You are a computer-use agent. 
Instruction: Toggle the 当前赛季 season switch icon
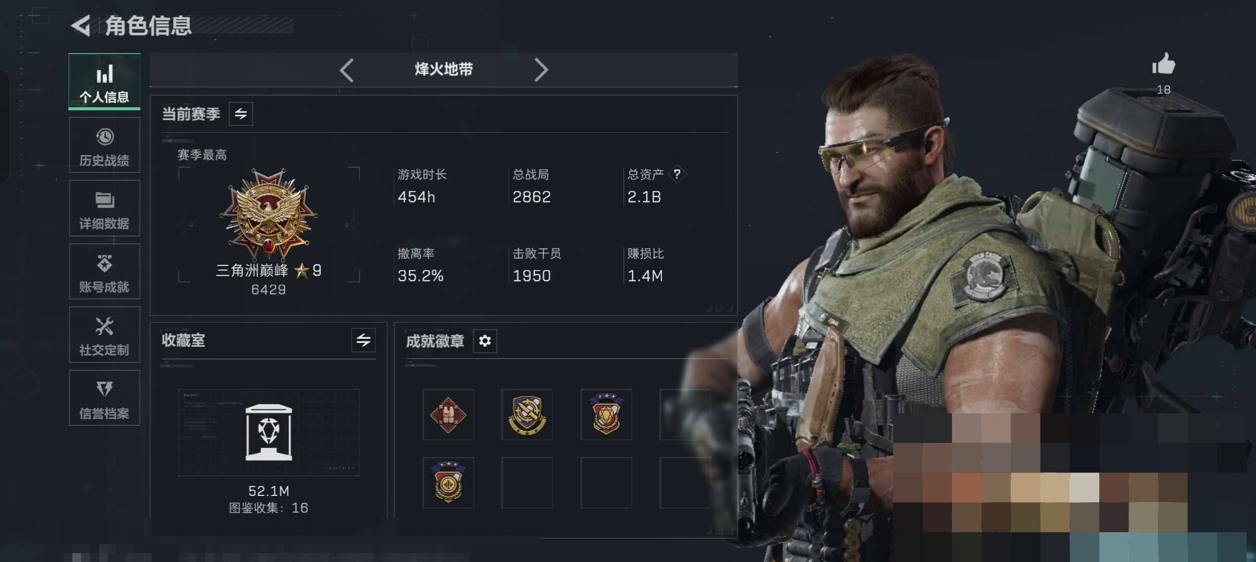[x=241, y=114]
